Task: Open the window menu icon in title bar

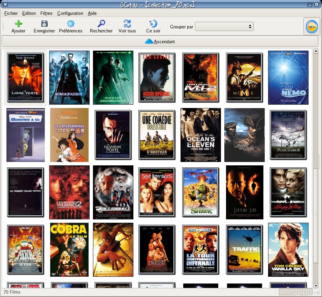Action: click(x=5, y=5)
